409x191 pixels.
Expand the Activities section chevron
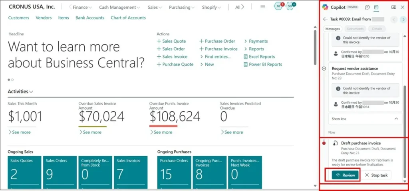pyautogui.click(x=31, y=92)
